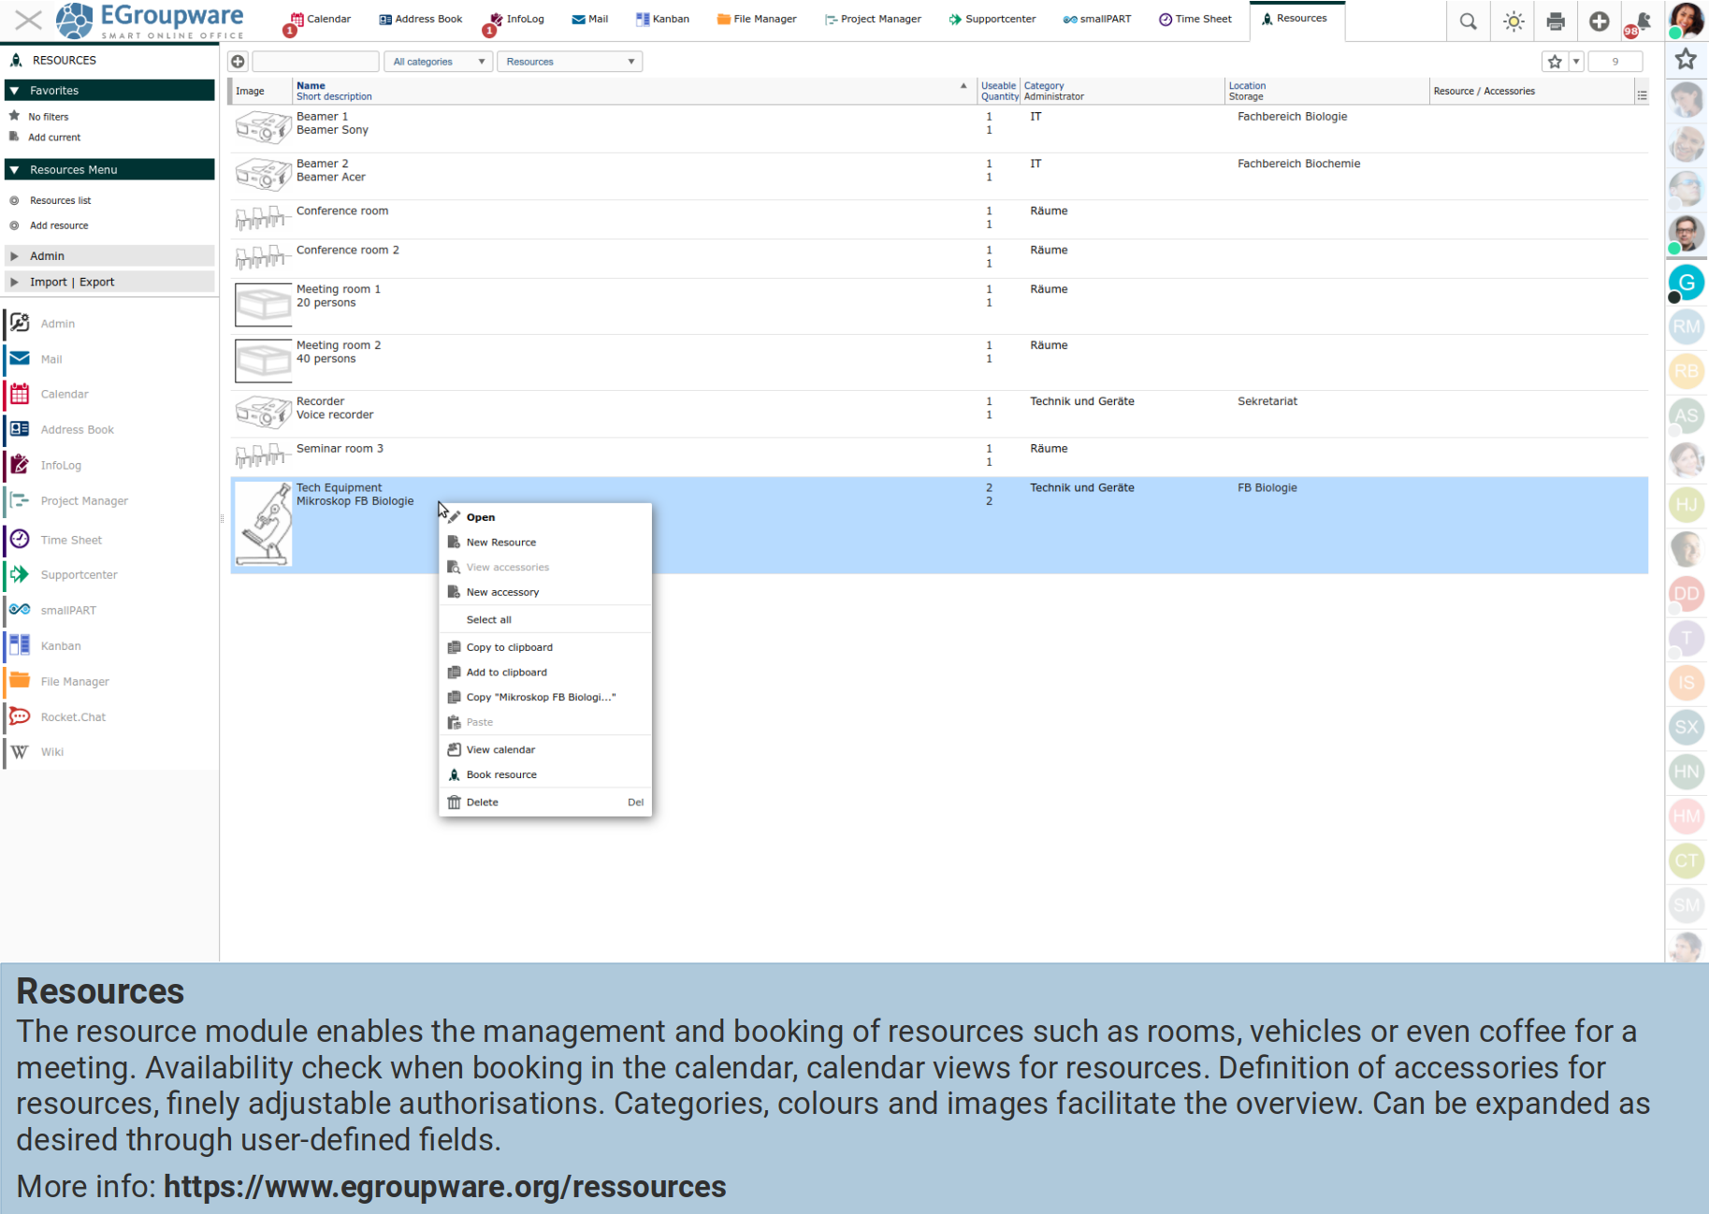This screenshot has height=1214, width=1709.
Task: Open the Resources filter dropdown
Action: [x=570, y=62]
